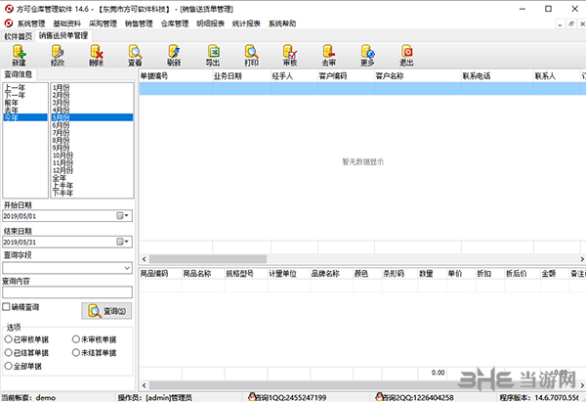The height and width of the screenshot is (402, 586).
Task: Select 1月份 in the month list
Action: tap(92, 88)
